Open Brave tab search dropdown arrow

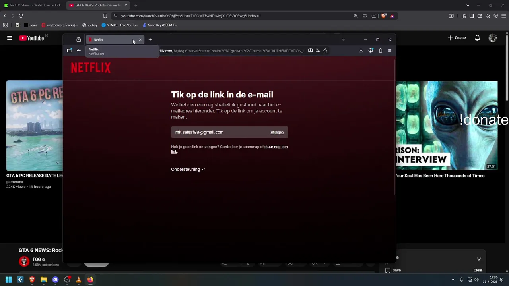[468, 5]
